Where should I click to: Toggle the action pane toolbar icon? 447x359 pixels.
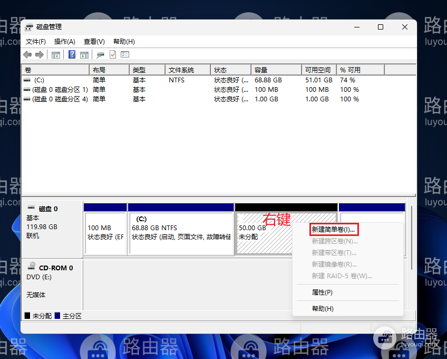(84, 54)
